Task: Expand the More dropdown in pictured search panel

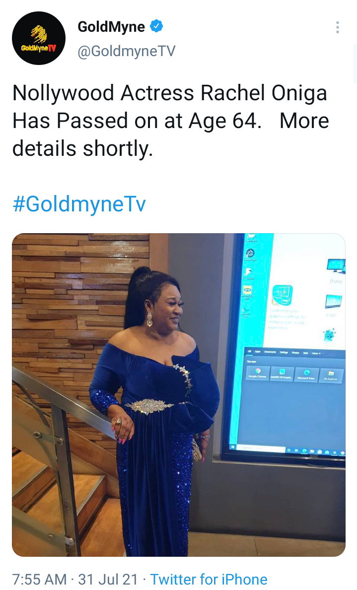Action: (x=316, y=353)
